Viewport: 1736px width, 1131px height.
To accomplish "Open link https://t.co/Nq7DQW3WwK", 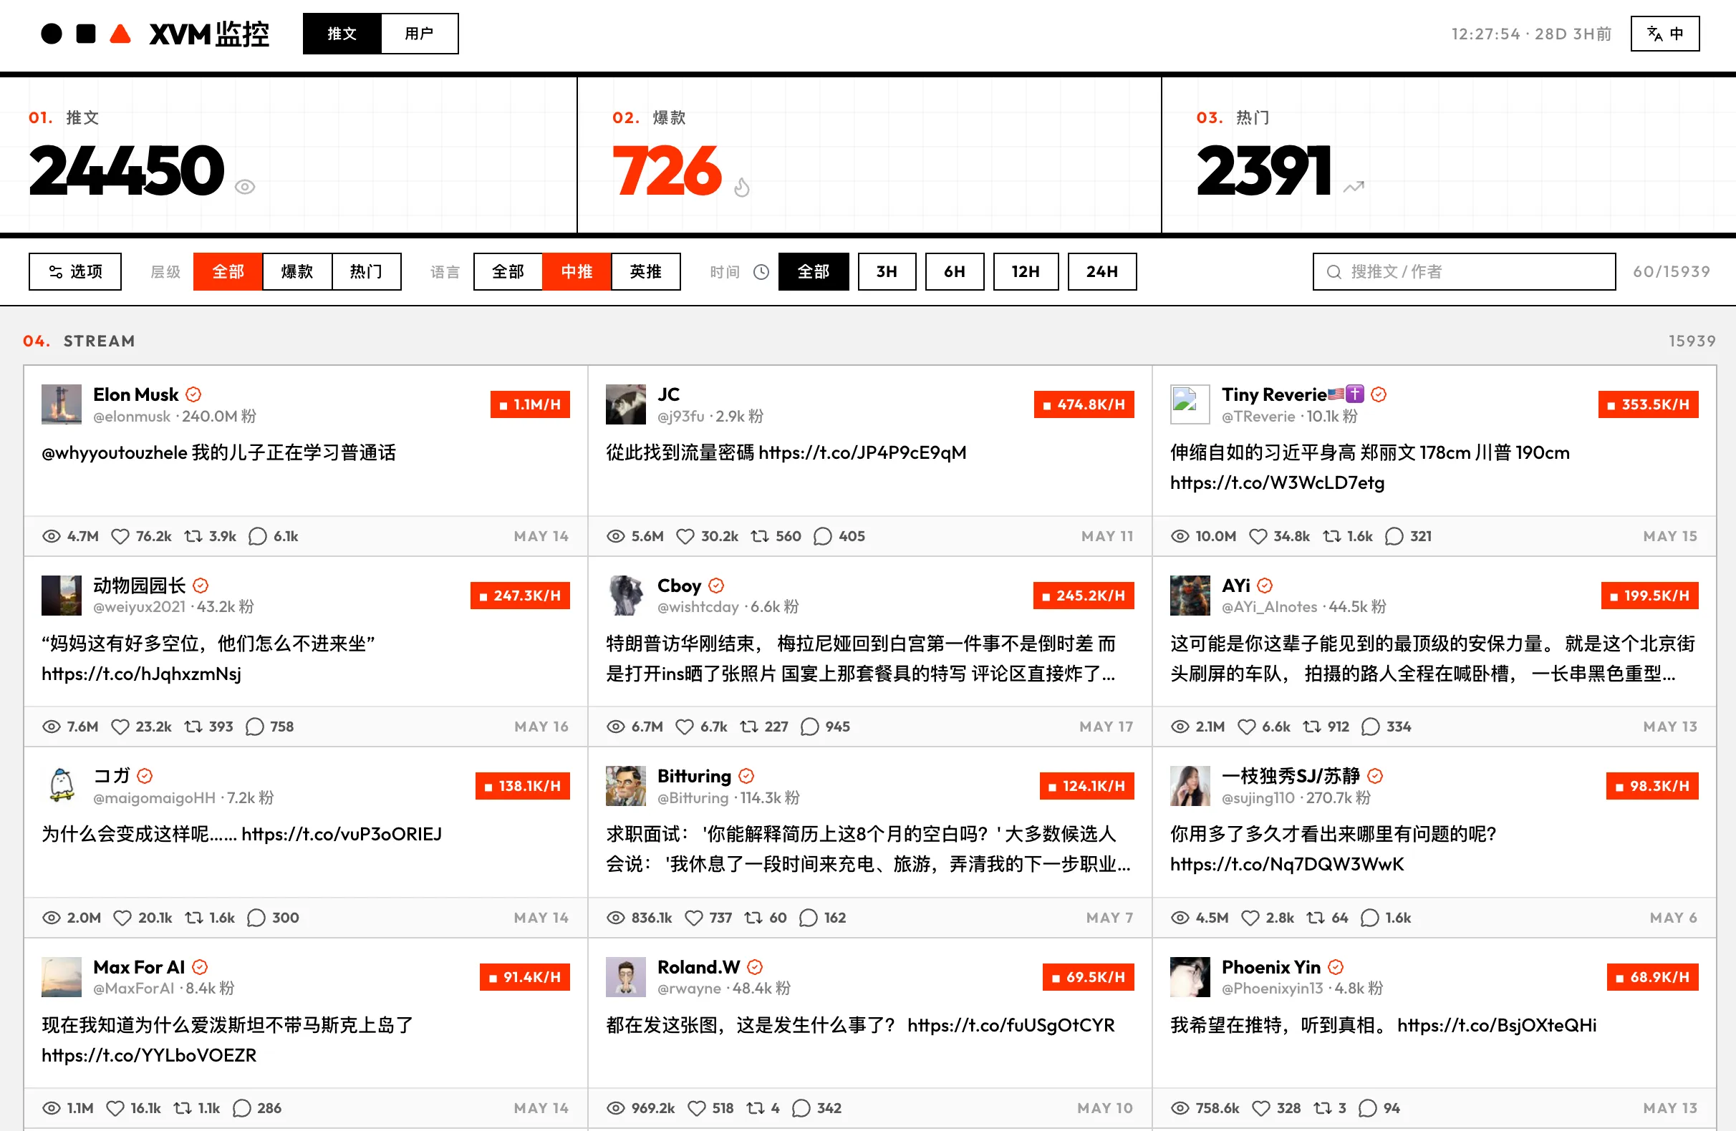I will click(x=1287, y=864).
